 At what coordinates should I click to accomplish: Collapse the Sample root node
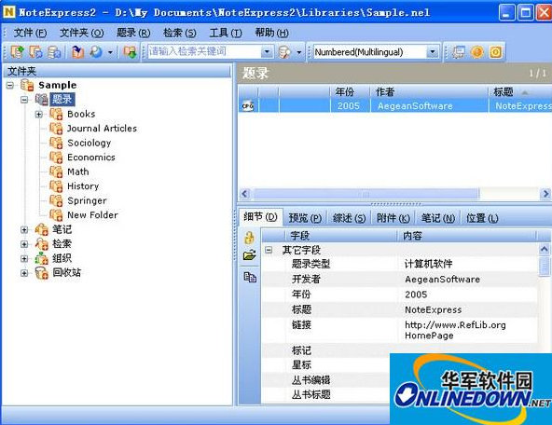click(x=10, y=85)
